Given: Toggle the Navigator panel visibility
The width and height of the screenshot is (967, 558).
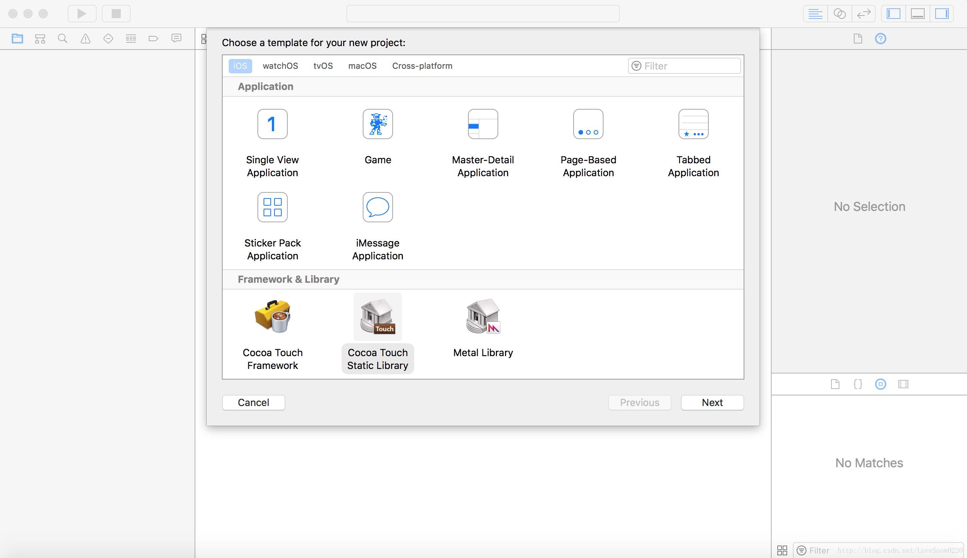Looking at the screenshot, I should (x=893, y=14).
